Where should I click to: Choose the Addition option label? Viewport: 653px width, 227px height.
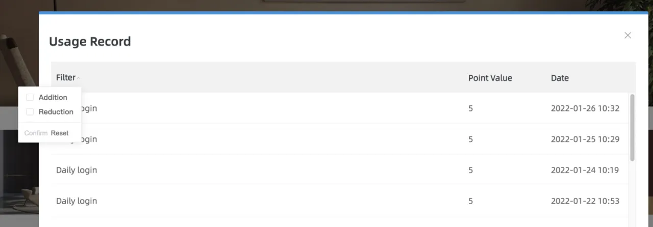(53, 97)
